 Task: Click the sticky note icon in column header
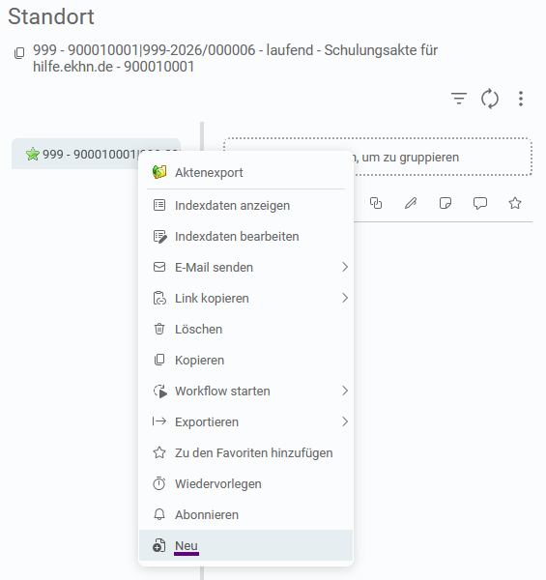coord(445,203)
